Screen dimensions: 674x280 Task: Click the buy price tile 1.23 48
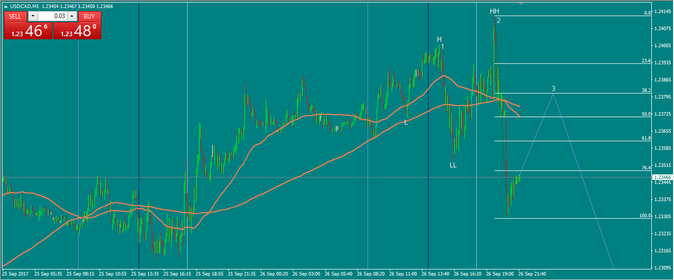77,31
